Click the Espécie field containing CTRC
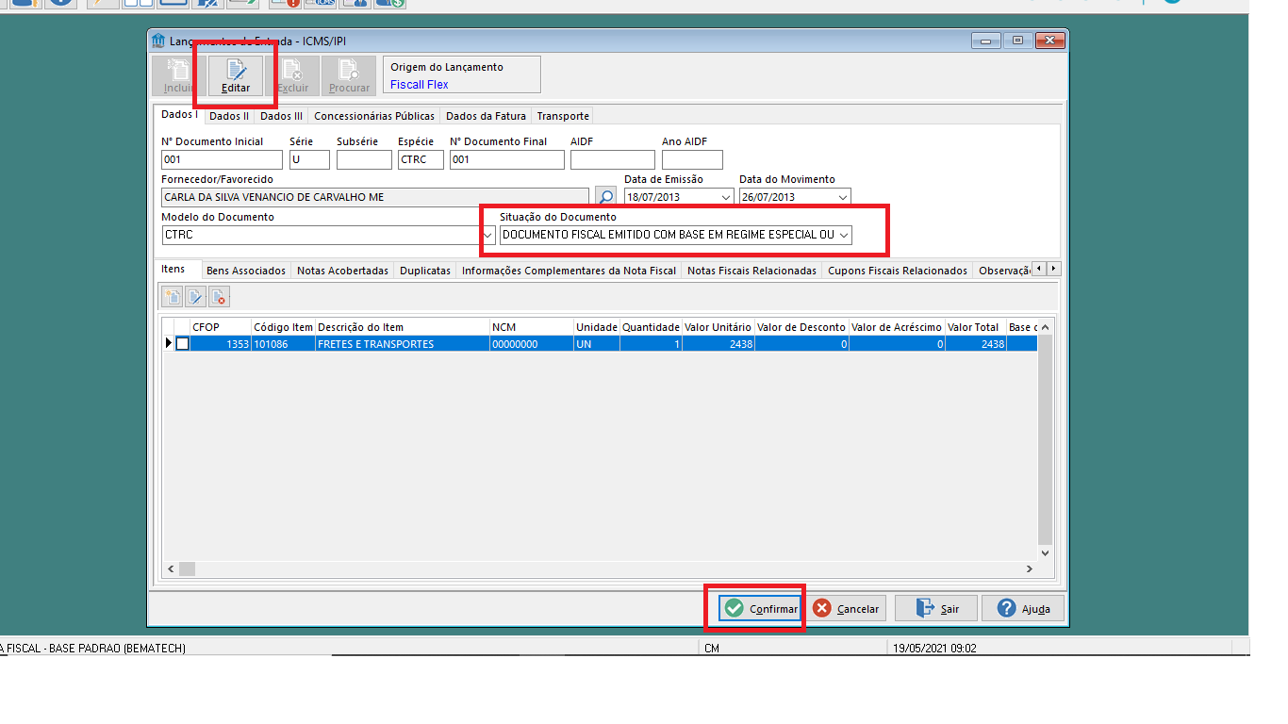 [x=421, y=159]
